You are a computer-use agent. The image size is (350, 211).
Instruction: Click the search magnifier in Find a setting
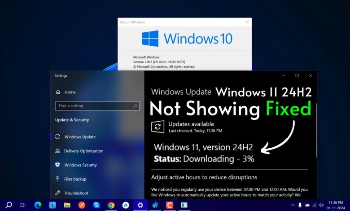pyautogui.click(x=135, y=106)
